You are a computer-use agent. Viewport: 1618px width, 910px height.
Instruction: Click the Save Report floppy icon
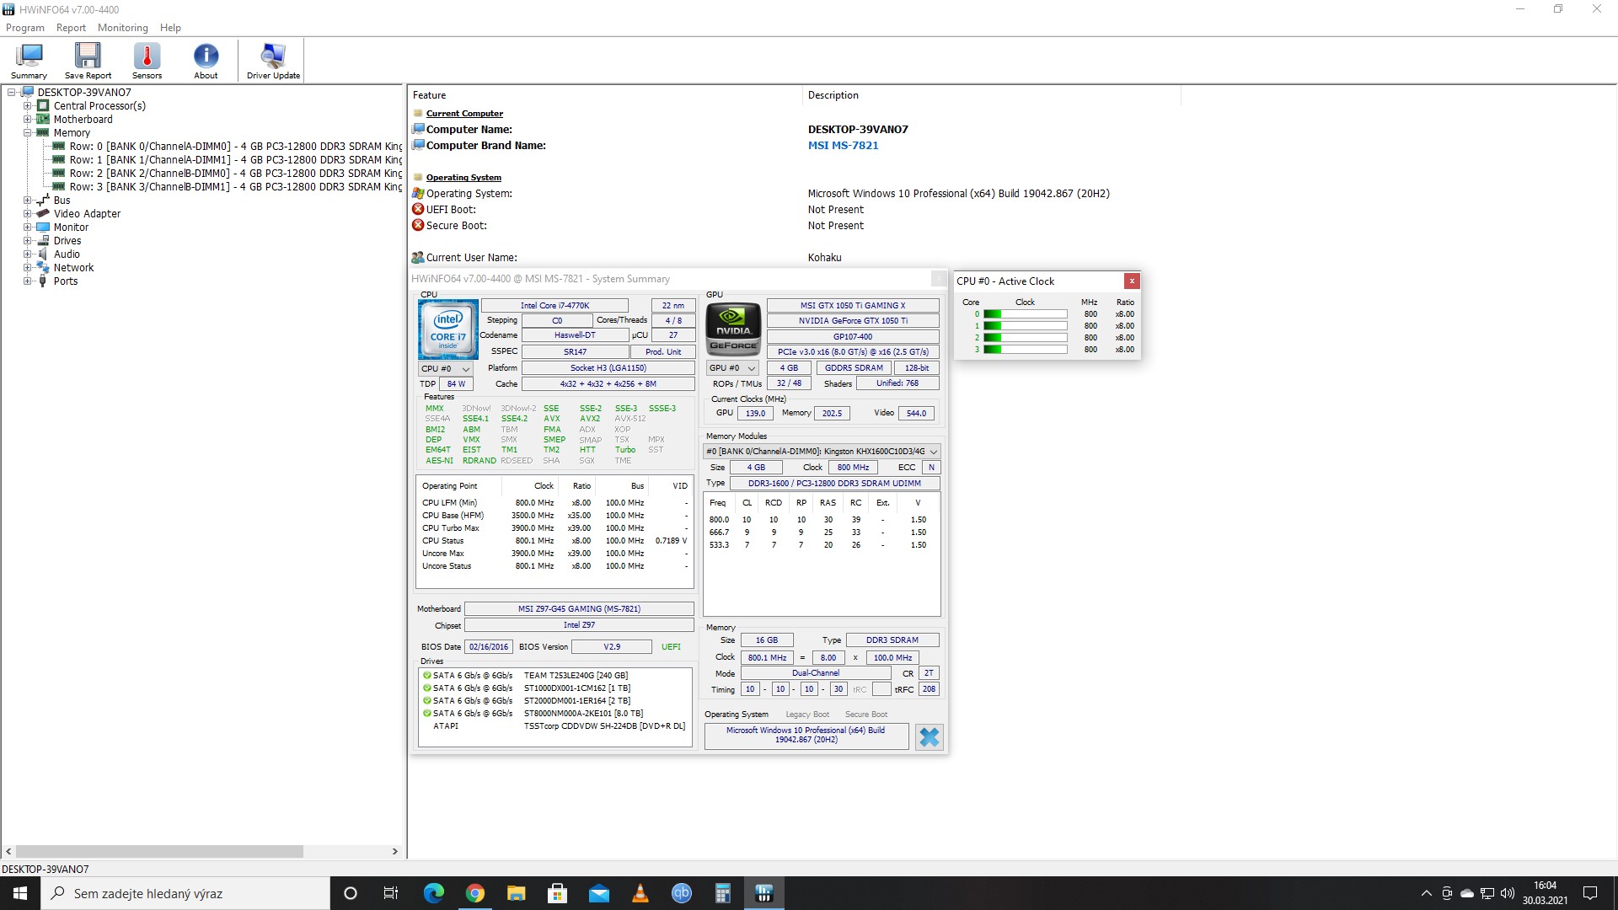(88, 60)
